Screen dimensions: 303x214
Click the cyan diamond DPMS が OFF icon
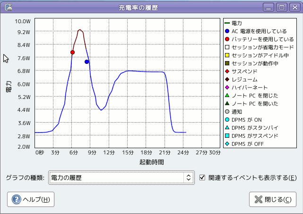[x=227, y=144]
